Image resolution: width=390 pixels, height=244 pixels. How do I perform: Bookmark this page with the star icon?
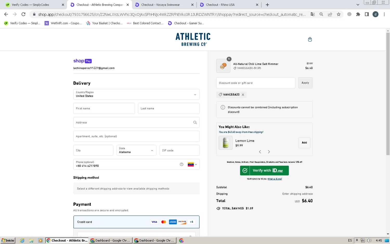(339, 14)
